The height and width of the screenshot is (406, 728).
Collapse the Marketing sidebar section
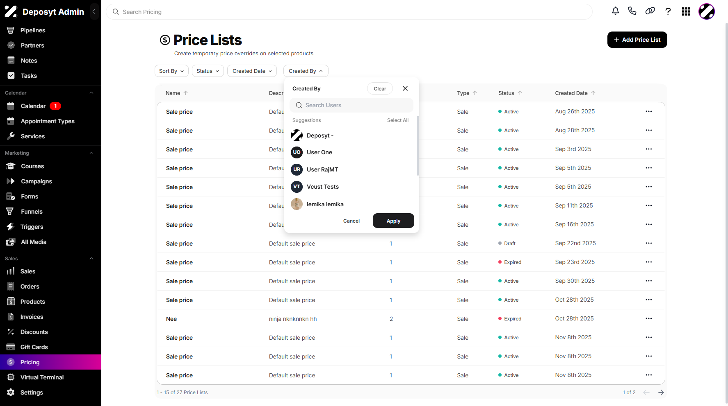pos(91,153)
